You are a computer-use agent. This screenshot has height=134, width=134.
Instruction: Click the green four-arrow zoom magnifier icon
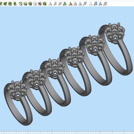pos(5,4)
